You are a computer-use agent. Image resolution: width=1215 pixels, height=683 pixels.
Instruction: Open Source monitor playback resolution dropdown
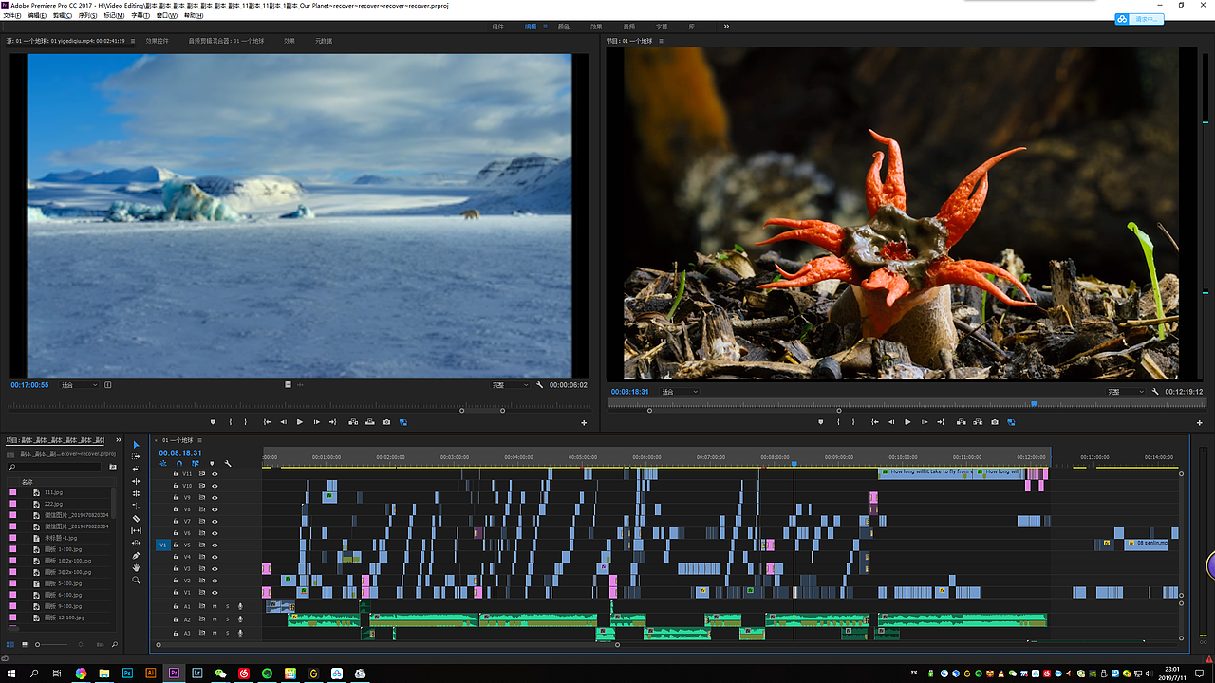click(x=511, y=385)
